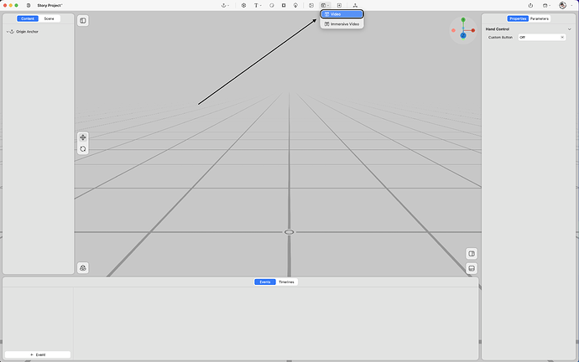579x362 pixels.
Task: Click the add panel plus-square icon in toolbar
Action: (339, 6)
